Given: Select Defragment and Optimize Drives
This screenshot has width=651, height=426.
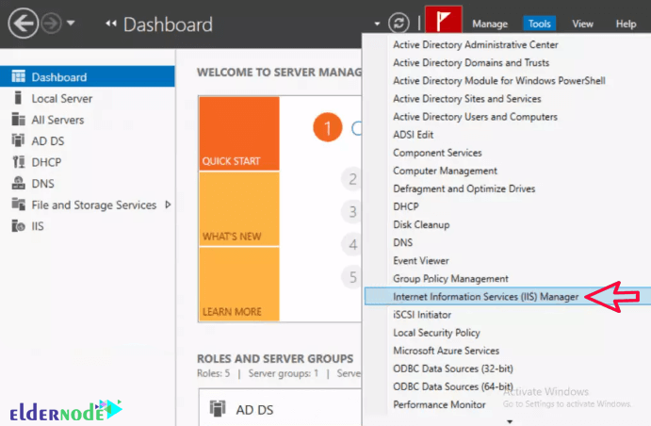Looking at the screenshot, I should pyautogui.click(x=464, y=188).
